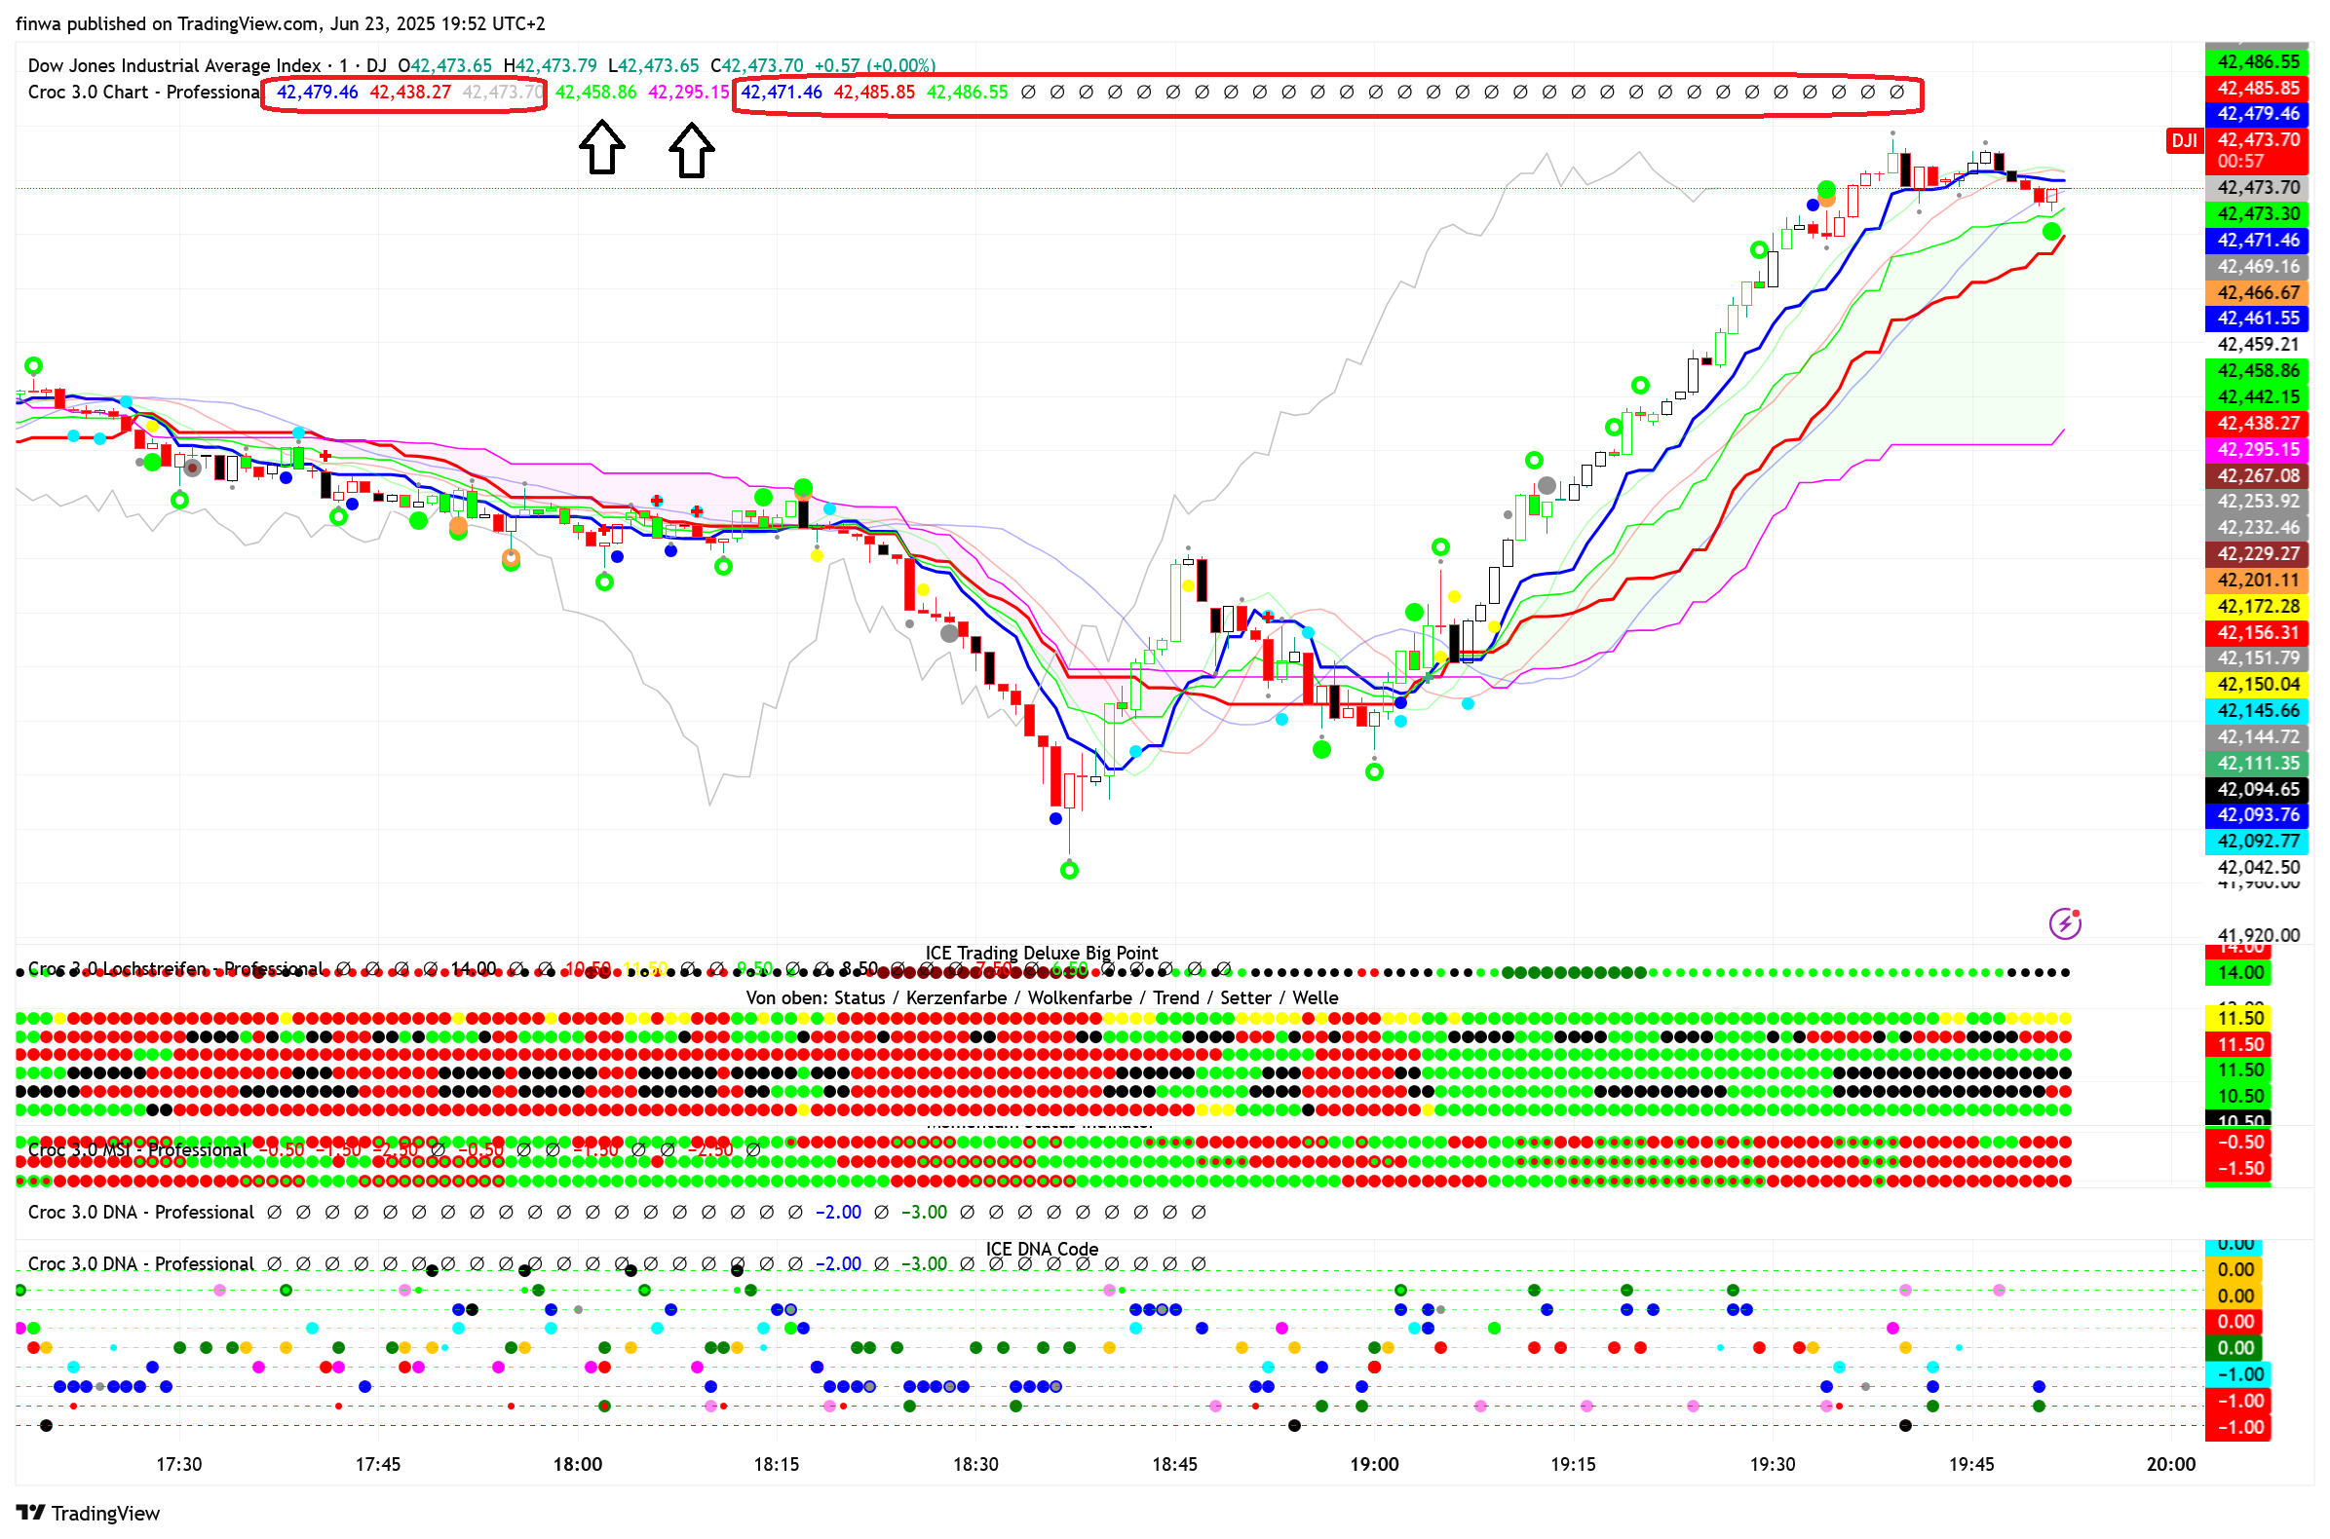Viewport: 2330px width, 1539px height.
Task: Click the magenta 42,295.15 axis label
Action: pyautogui.click(x=2256, y=450)
